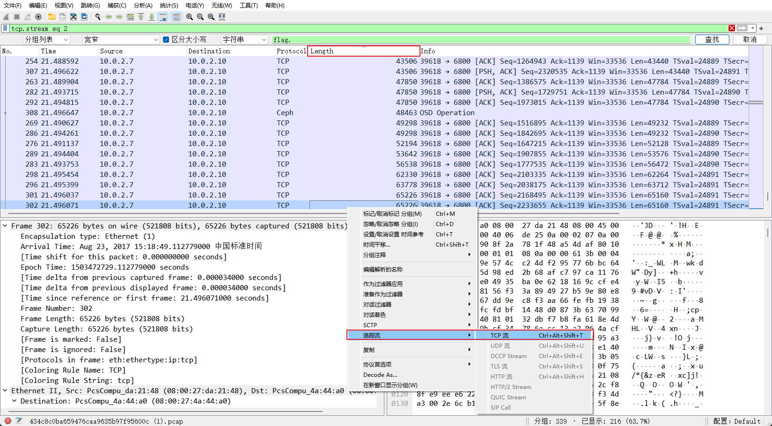
Task: Select 时间平移... in context menu
Action: pos(412,245)
